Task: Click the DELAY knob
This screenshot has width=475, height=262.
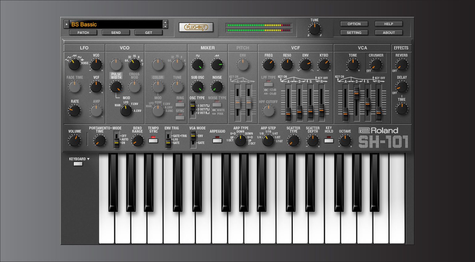Action: [402, 87]
